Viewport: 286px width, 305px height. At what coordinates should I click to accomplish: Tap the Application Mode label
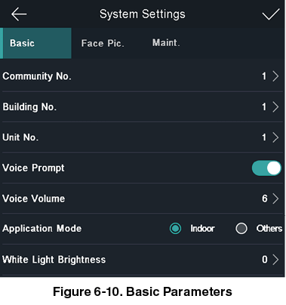coord(42,229)
